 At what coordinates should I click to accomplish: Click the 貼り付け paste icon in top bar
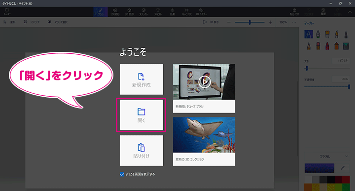(x=294, y=12)
